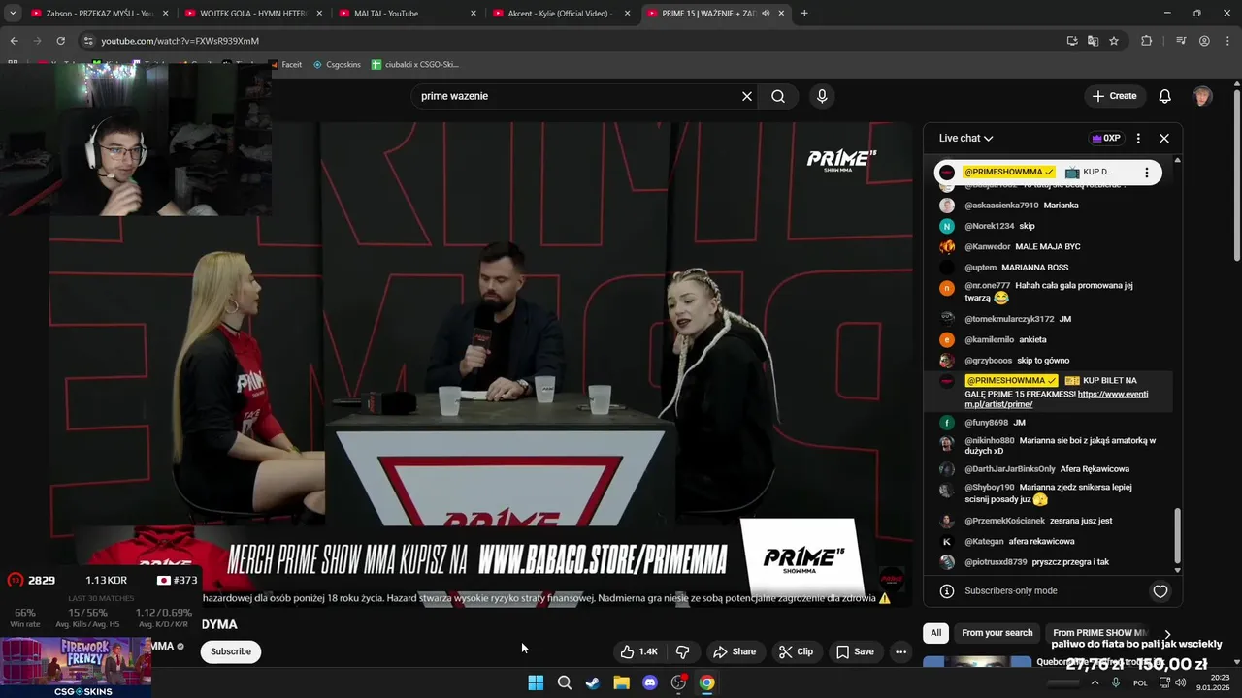Open the OXP points badge in live chat
This screenshot has width=1242, height=698.
[1106, 139]
